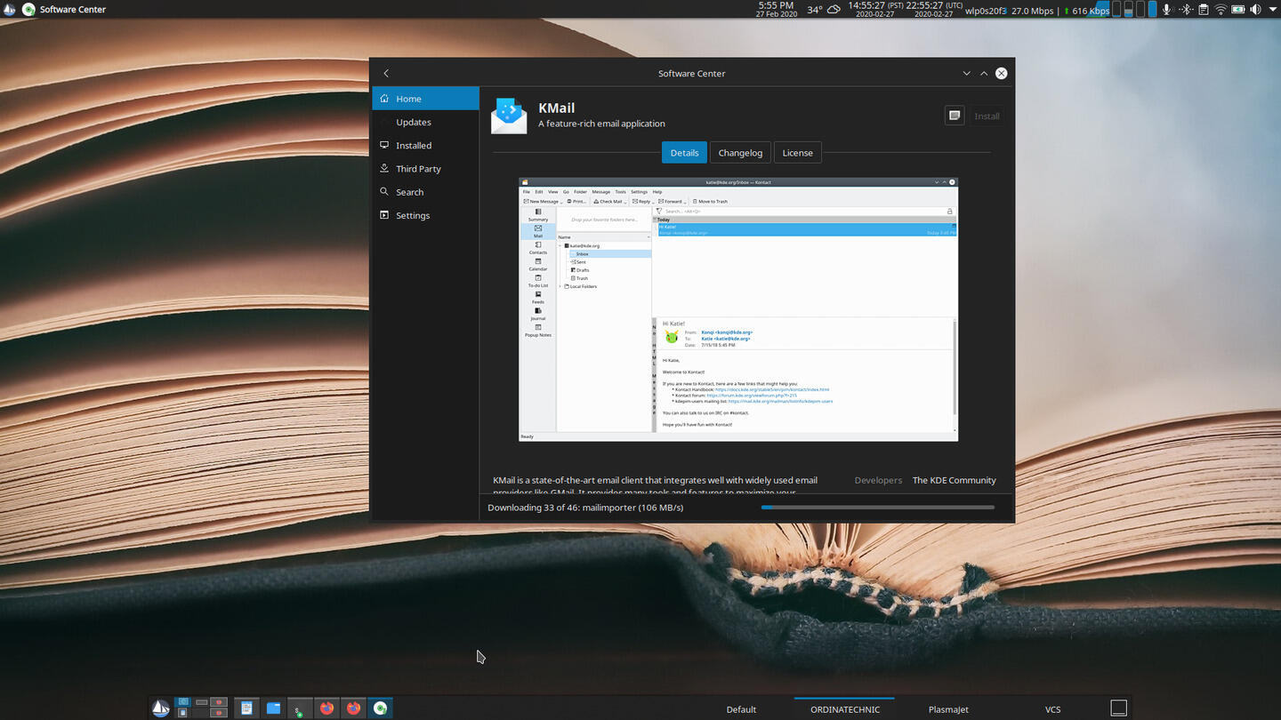Expand hidden system tray icons arrow
The image size is (1281, 720).
(x=1271, y=10)
